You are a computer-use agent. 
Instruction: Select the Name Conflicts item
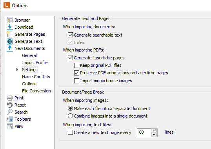pos(36,77)
